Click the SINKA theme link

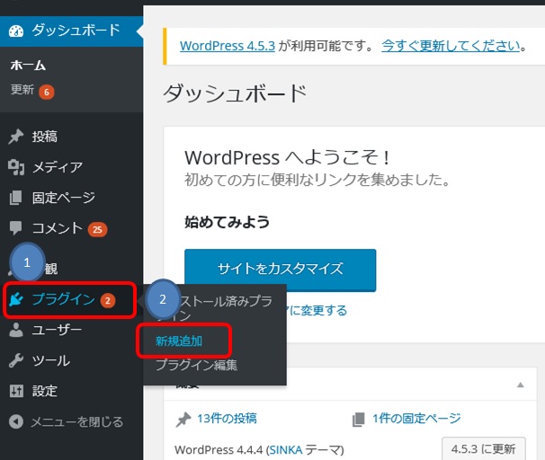point(286,450)
